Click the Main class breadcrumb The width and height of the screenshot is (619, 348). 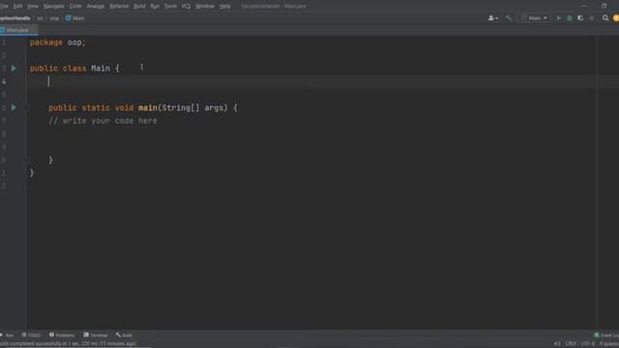75,18
